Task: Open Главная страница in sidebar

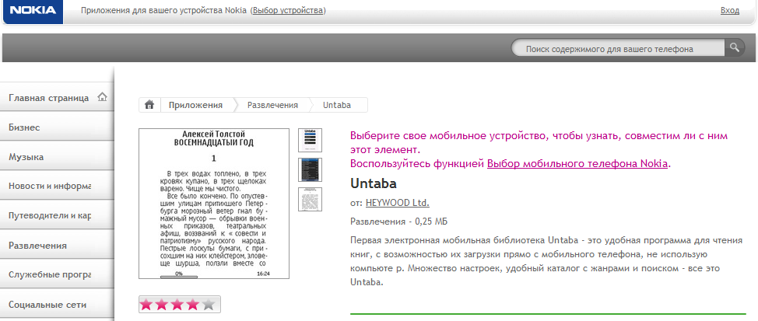Action: (57, 98)
